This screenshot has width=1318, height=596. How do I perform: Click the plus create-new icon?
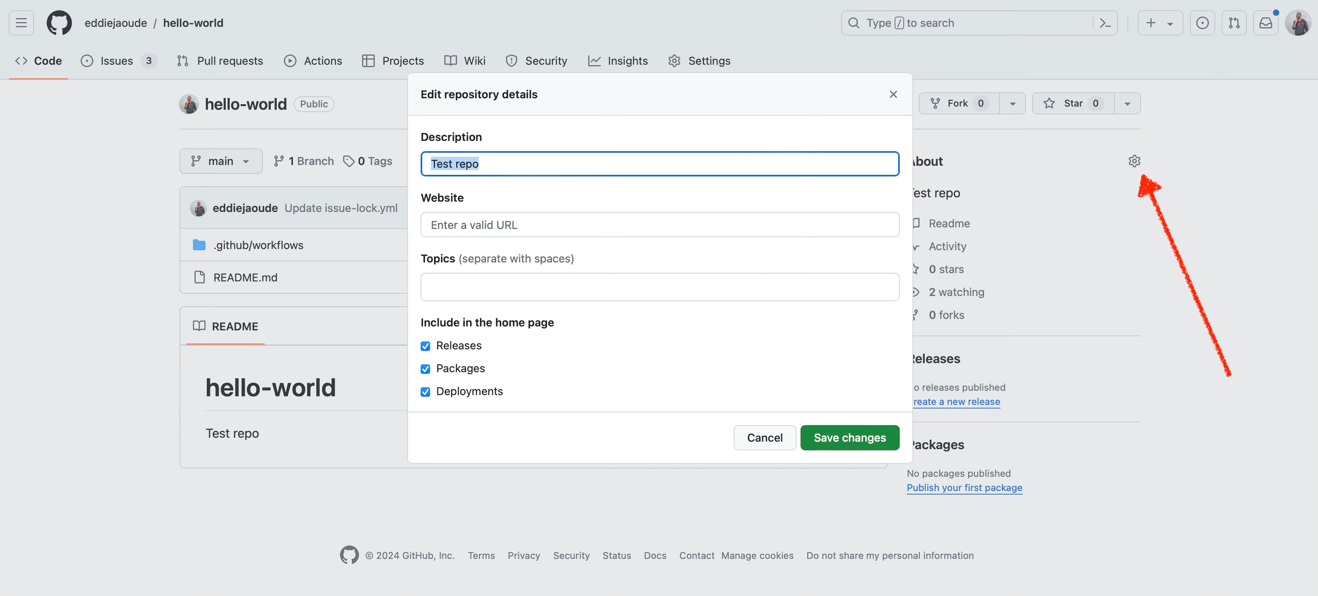coord(1151,23)
